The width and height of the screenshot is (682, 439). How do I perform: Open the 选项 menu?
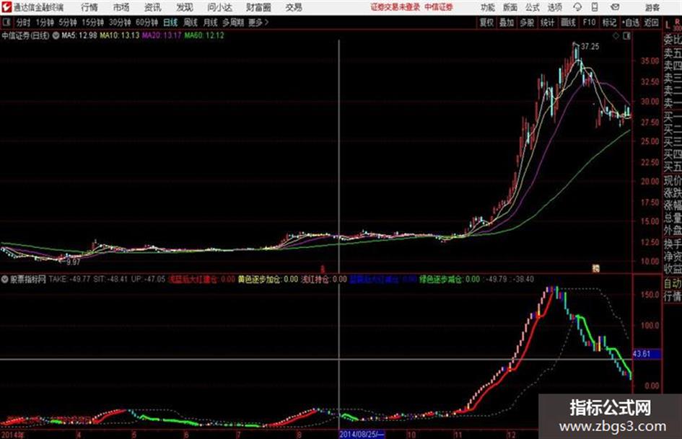point(555,7)
